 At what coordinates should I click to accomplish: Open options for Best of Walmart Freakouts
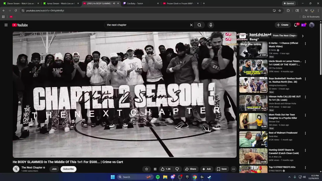pyautogui.click(x=305, y=133)
